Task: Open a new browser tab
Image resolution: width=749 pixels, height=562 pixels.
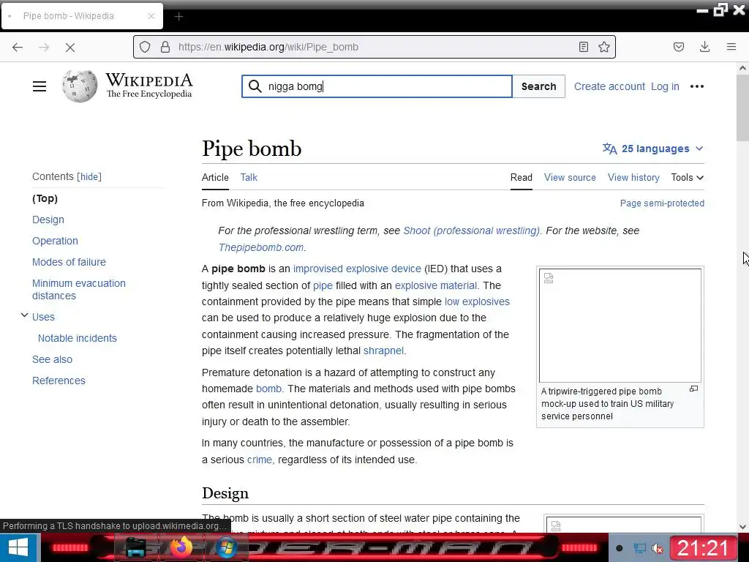Action: 178,17
